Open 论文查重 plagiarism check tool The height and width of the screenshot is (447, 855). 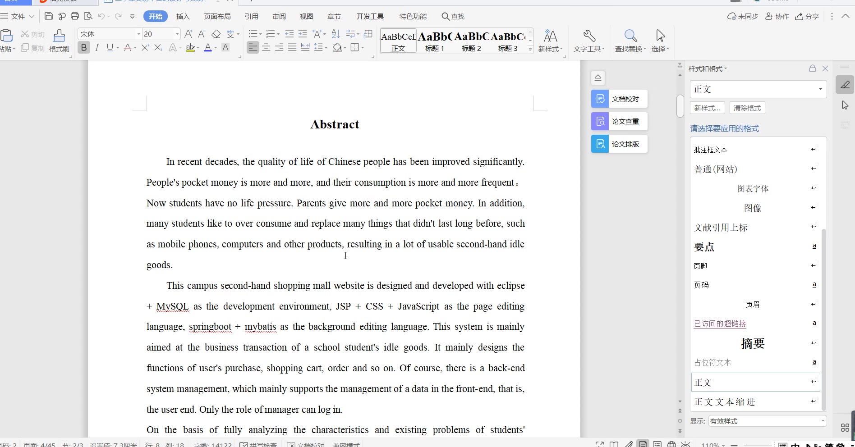click(x=619, y=121)
